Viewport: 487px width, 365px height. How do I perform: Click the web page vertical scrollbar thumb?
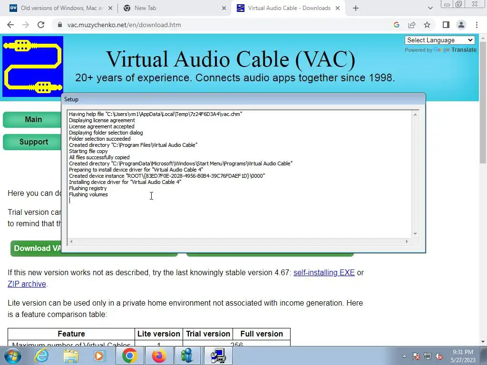pos(483,103)
